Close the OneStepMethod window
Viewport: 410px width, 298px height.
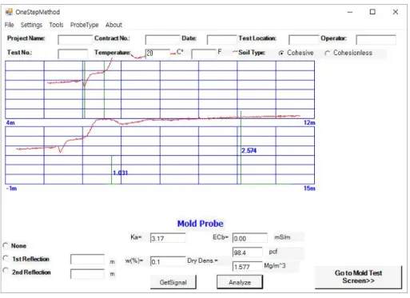pos(396,12)
